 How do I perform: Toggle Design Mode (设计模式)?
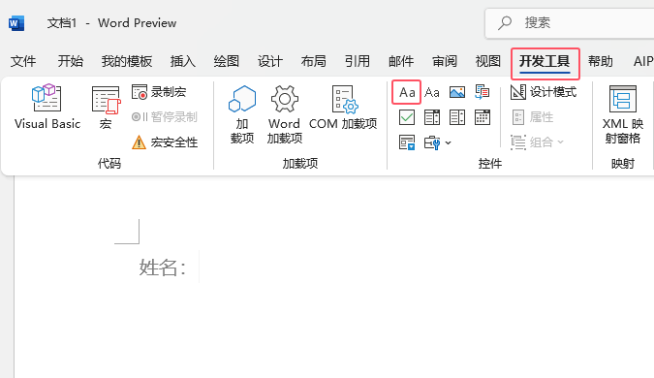click(544, 92)
